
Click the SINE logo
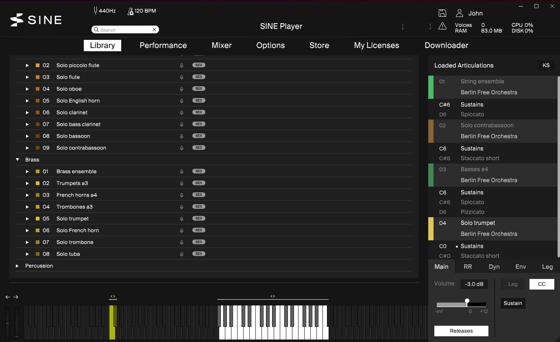tap(36, 20)
